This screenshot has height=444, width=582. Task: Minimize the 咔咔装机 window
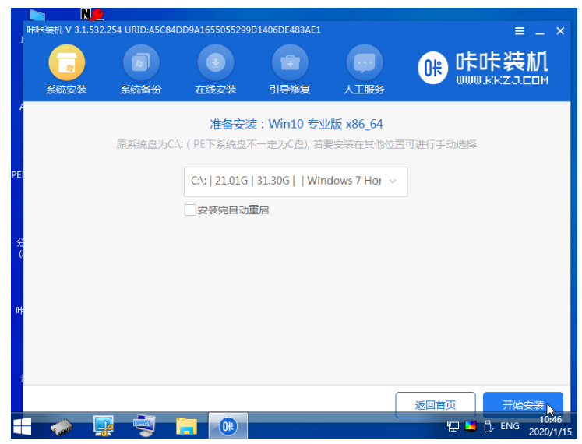point(540,31)
